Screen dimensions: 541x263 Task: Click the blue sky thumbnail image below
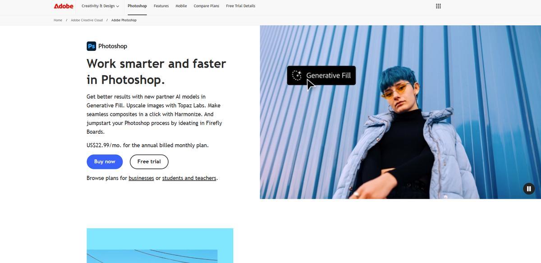pos(160,245)
